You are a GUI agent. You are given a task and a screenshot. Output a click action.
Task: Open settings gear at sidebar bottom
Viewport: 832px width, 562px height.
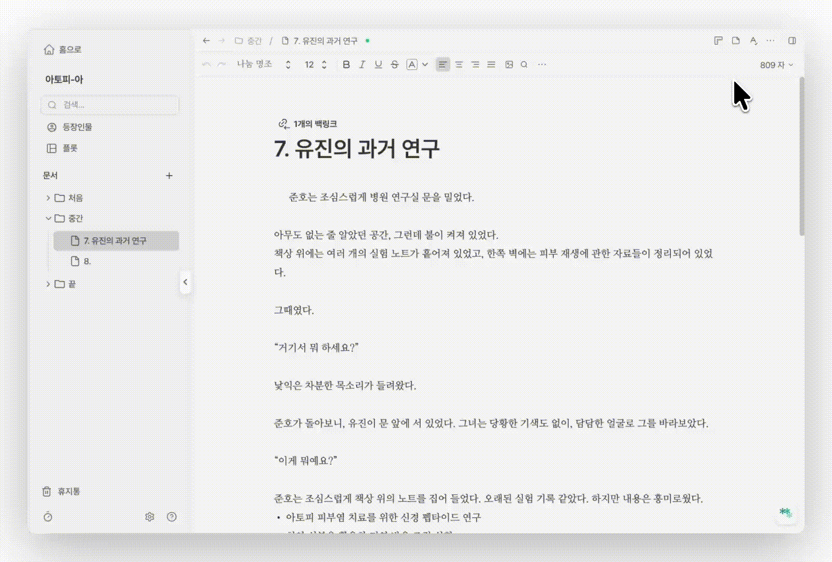click(x=150, y=517)
